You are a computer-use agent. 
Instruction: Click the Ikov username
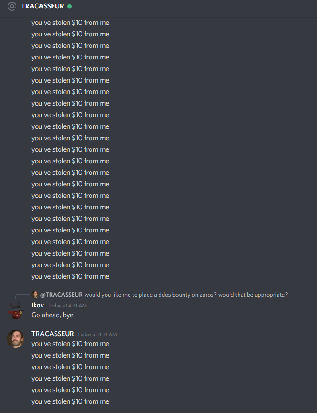38,305
